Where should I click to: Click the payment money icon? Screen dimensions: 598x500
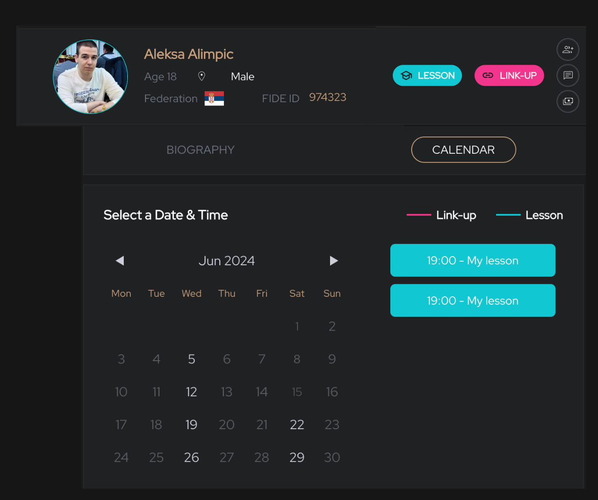pyautogui.click(x=568, y=101)
